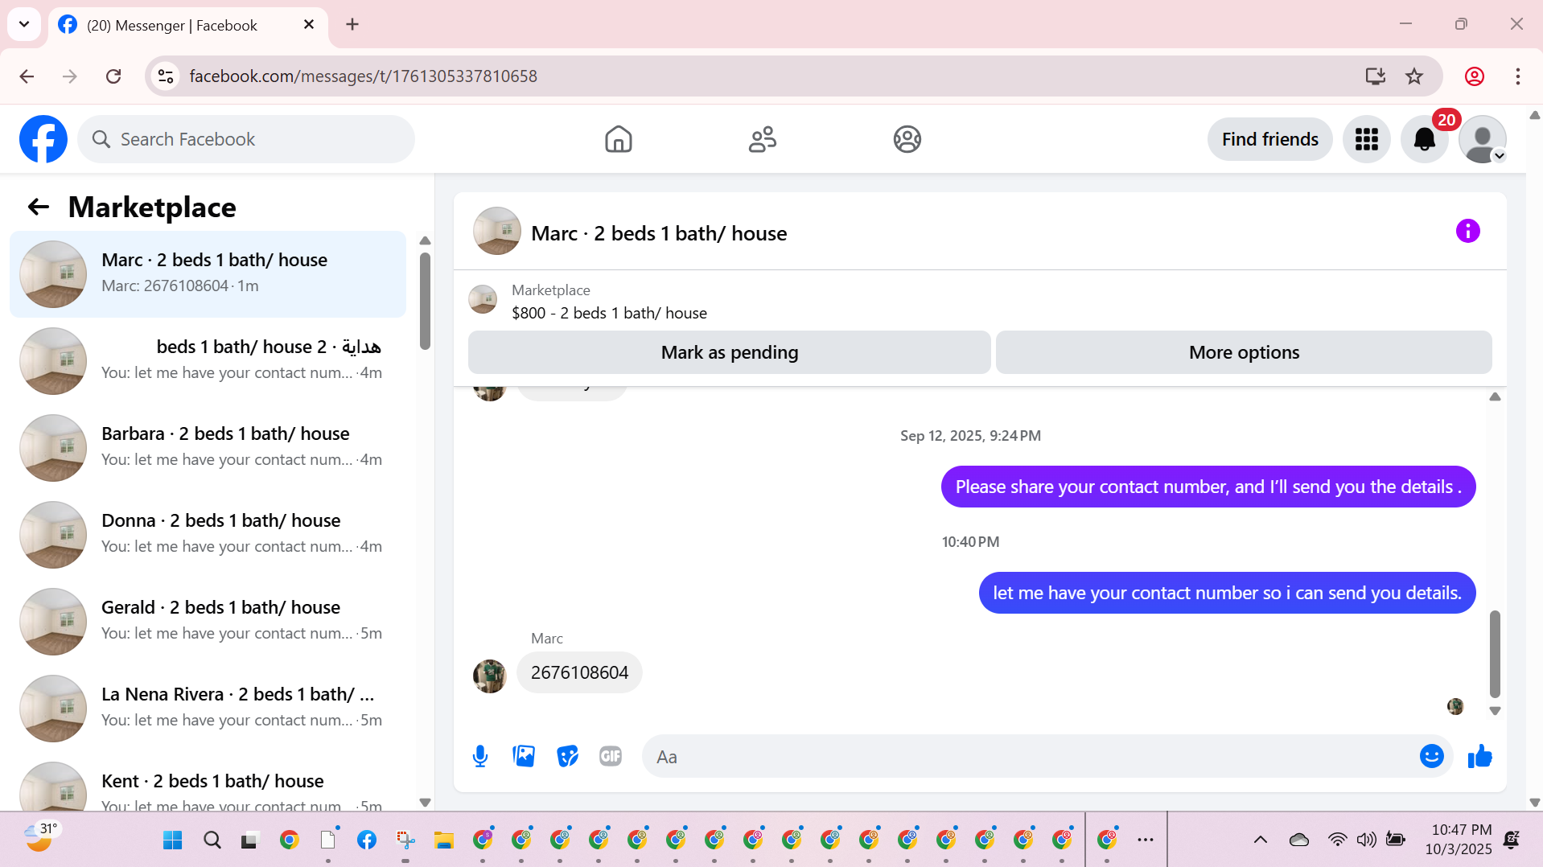Viewport: 1543px width, 867px height.
Task: Open the volume control in system tray
Action: pos(1366,840)
